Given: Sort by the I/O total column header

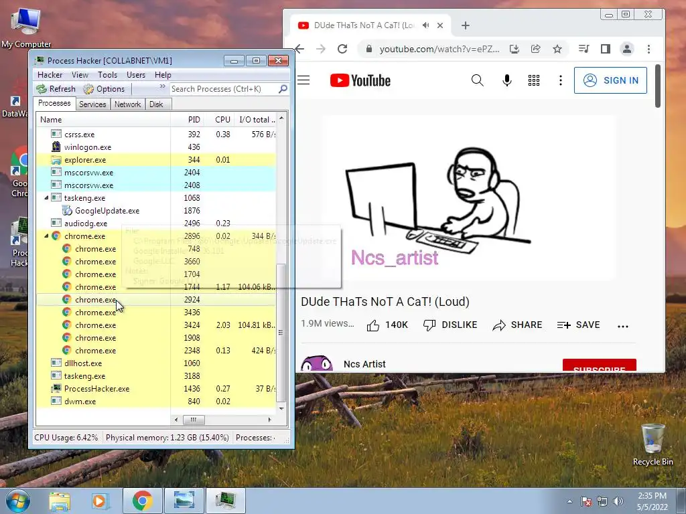Looking at the screenshot, I should click(255, 119).
